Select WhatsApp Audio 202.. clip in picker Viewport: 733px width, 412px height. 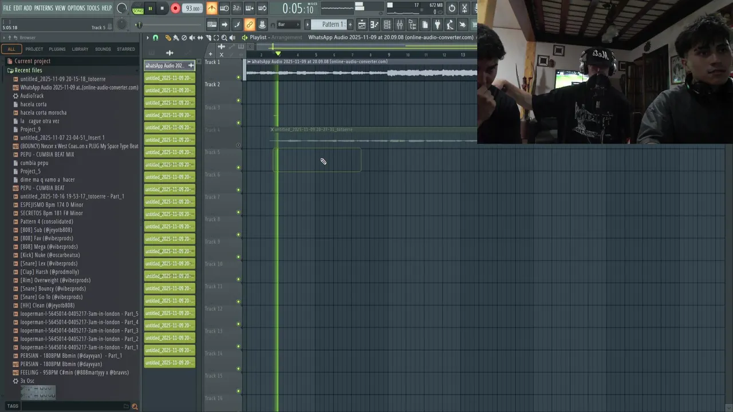point(170,65)
